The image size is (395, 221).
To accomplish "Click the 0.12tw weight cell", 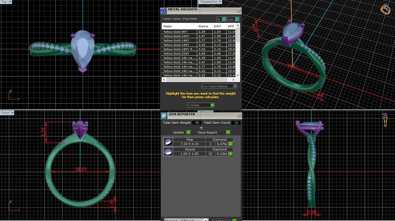I will [x=222, y=154].
